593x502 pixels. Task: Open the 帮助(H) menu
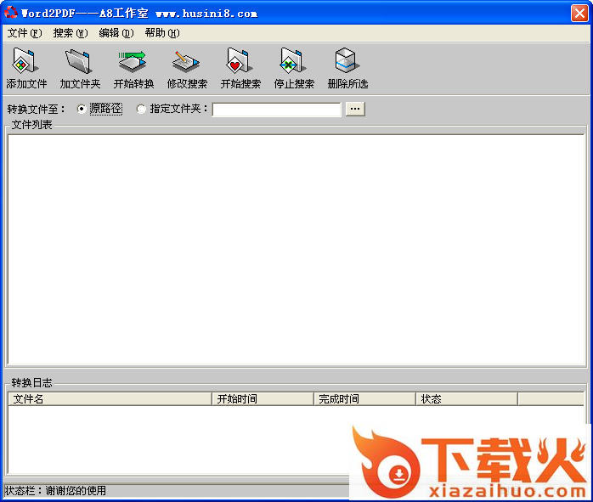(162, 33)
